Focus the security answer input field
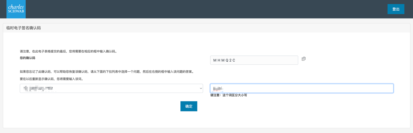 click(x=302, y=88)
